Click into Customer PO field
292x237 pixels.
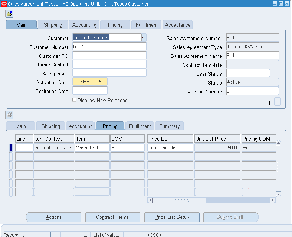(x=109, y=55)
